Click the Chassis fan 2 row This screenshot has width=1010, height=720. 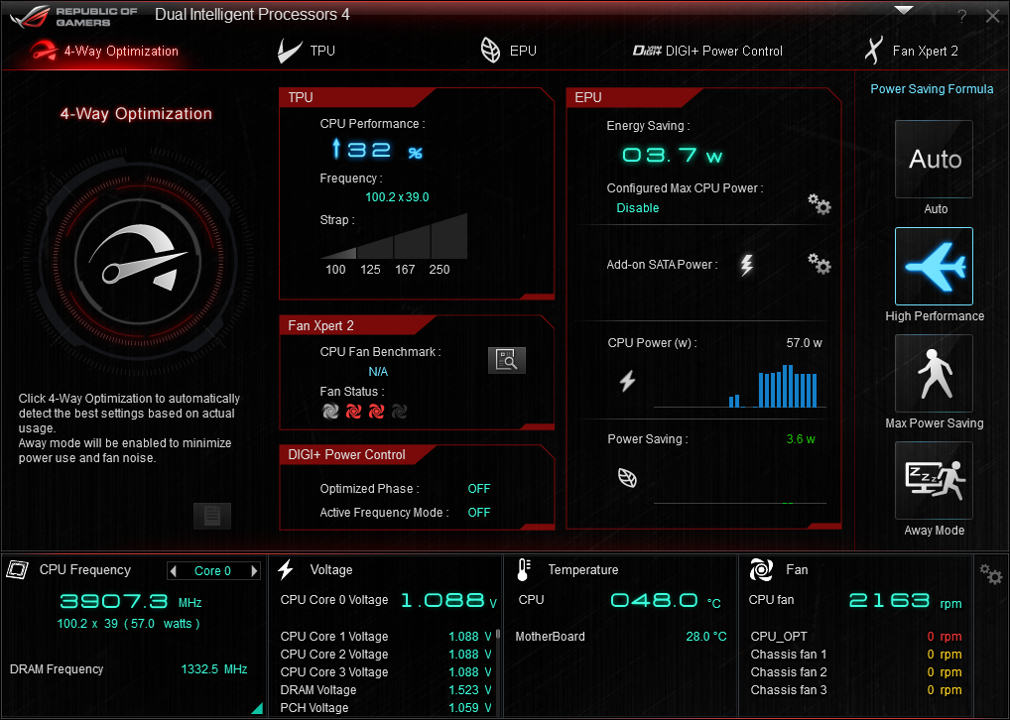click(x=856, y=671)
